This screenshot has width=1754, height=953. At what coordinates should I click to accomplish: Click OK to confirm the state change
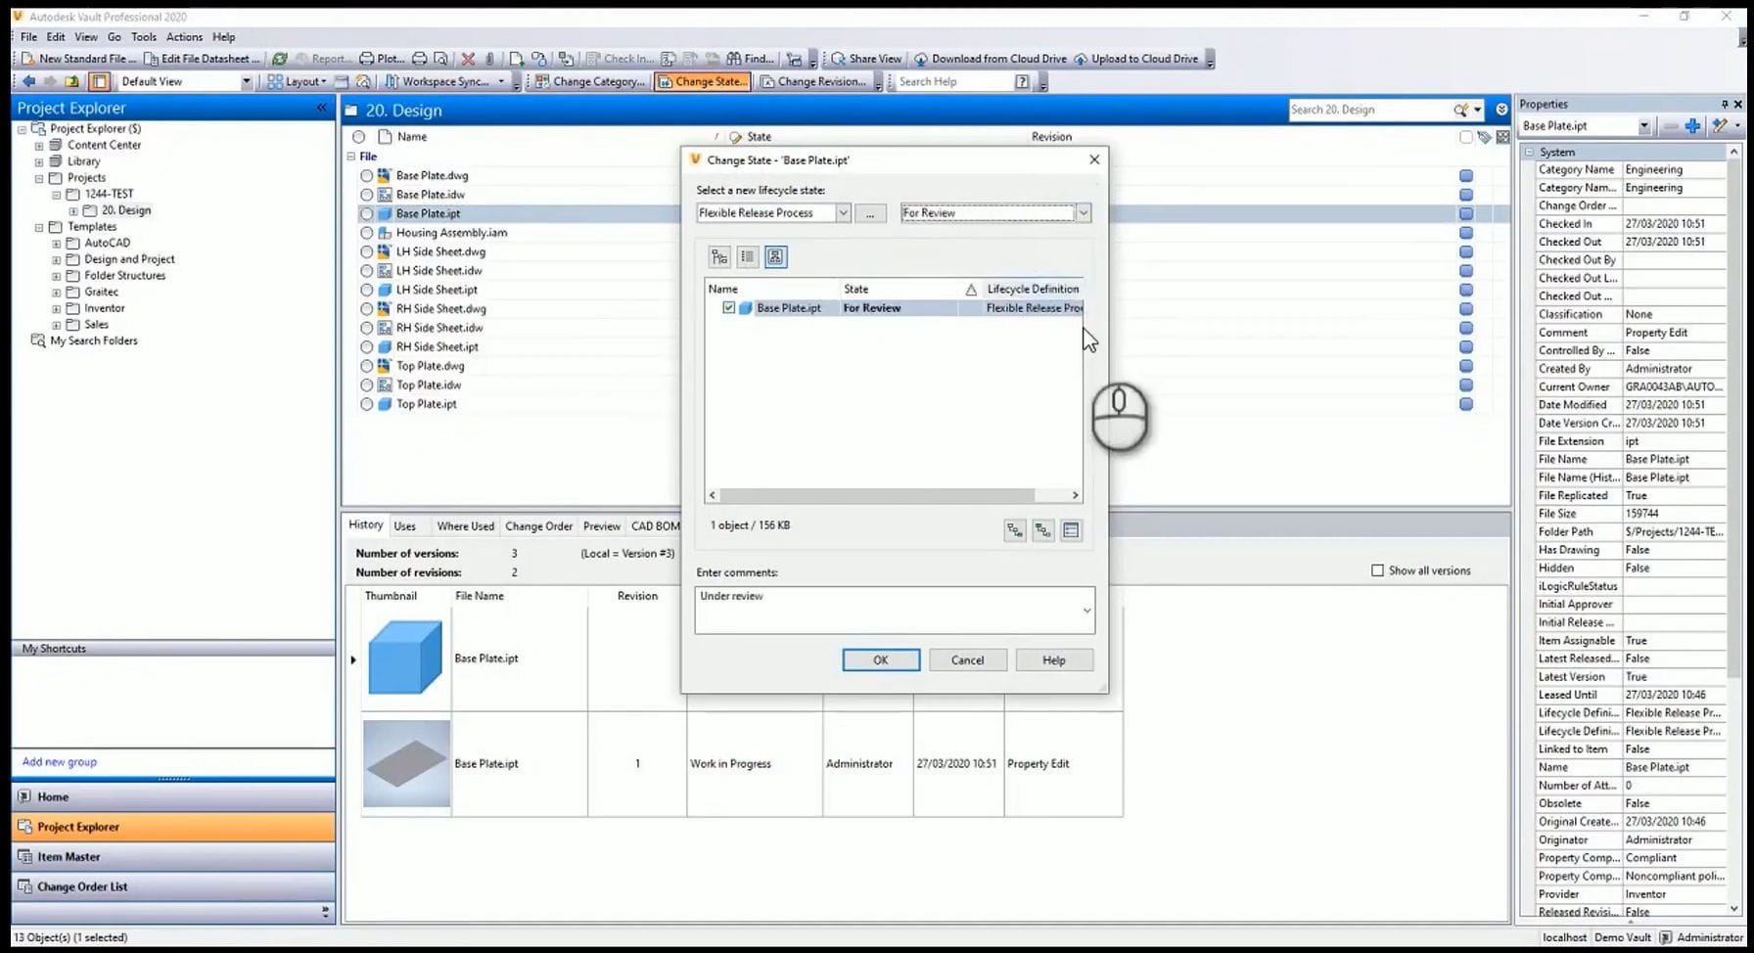coord(879,659)
